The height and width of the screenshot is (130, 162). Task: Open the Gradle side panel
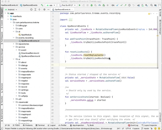[160, 13]
